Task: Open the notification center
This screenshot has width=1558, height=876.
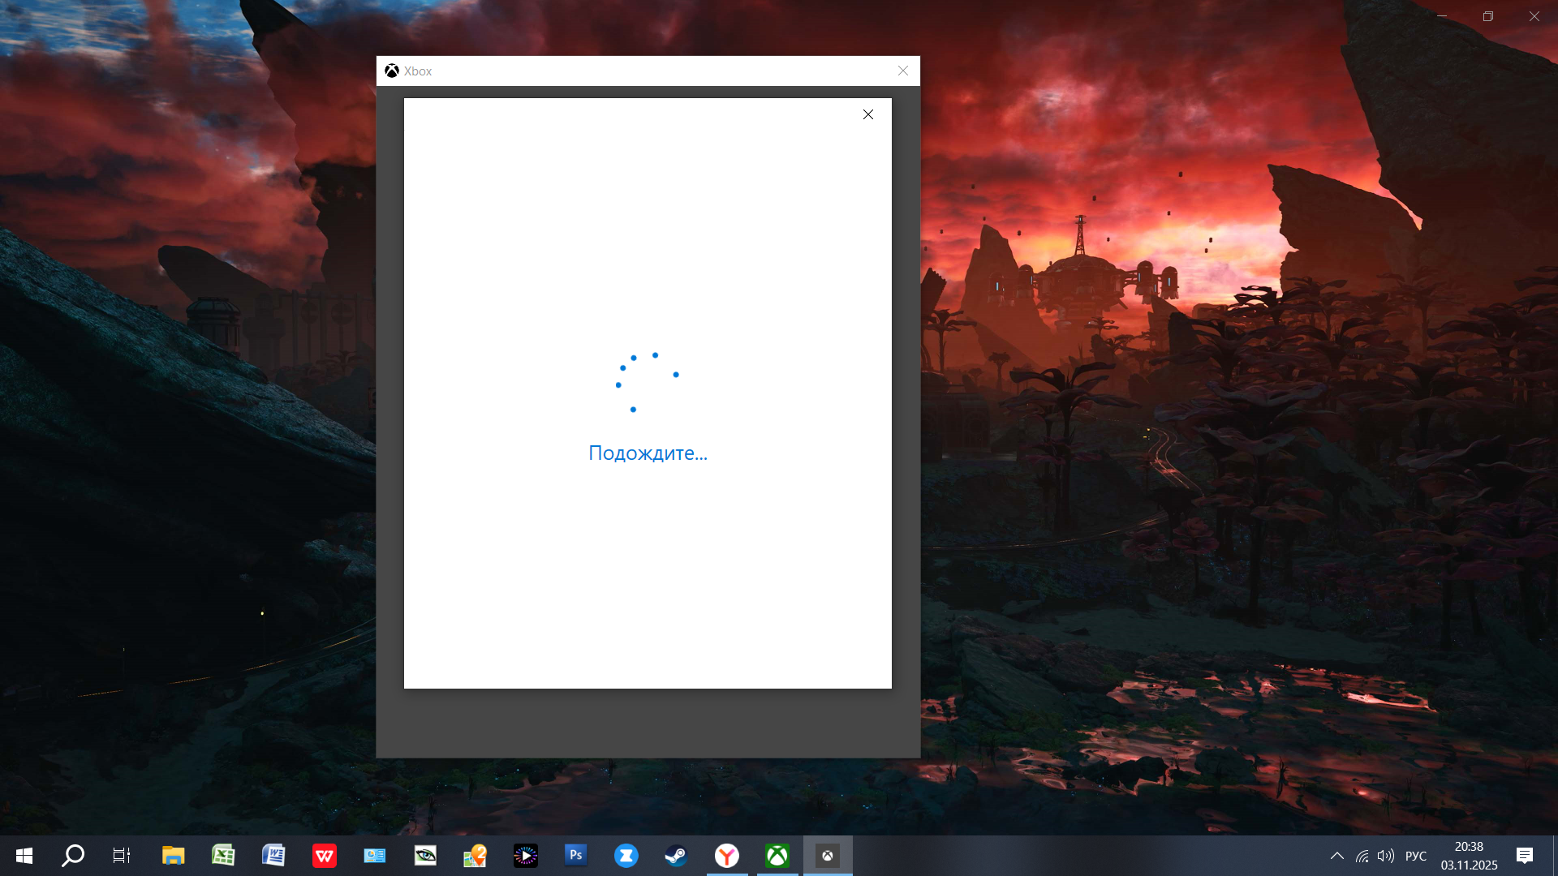Action: [x=1525, y=856]
